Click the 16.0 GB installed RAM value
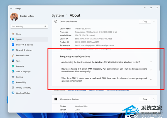Viewport: 167px width, 118px height. point(85,35)
